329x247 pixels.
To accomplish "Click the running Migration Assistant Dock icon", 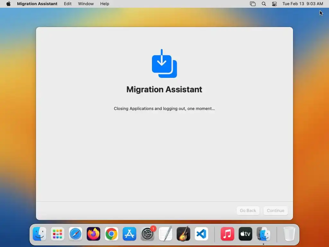I will pos(263,234).
